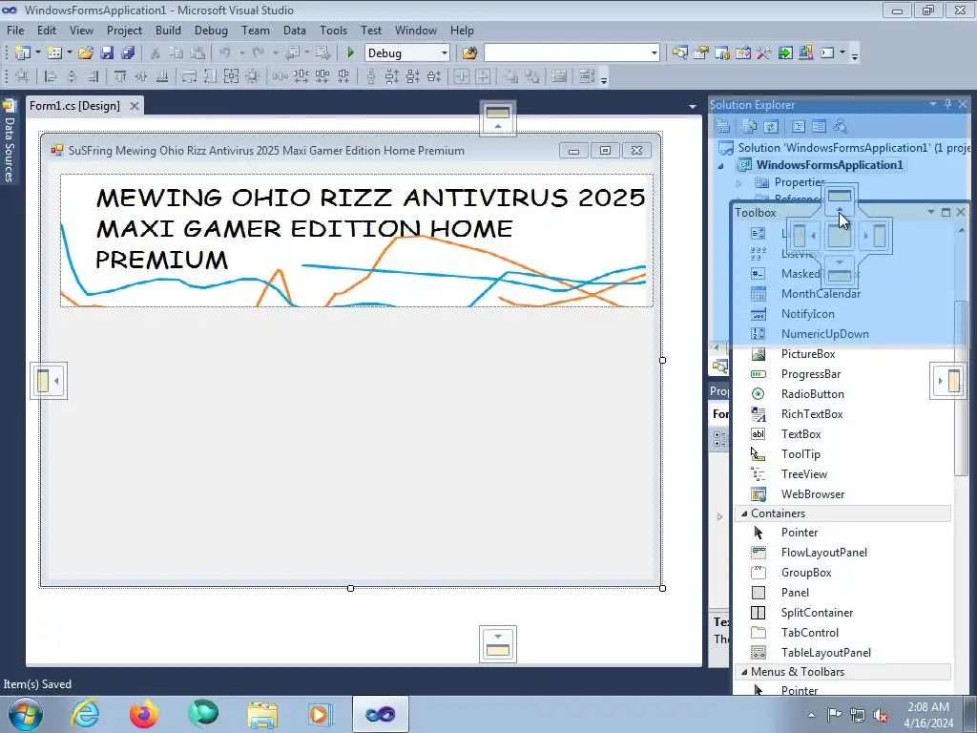Click the banner picture on the form
Viewport: 977px width, 733px height.
click(357, 241)
